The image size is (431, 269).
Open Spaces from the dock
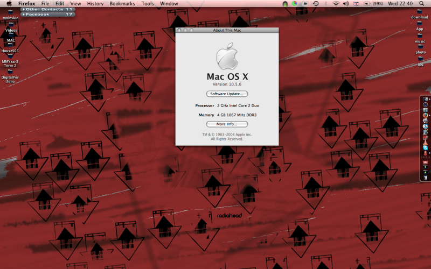point(426,110)
